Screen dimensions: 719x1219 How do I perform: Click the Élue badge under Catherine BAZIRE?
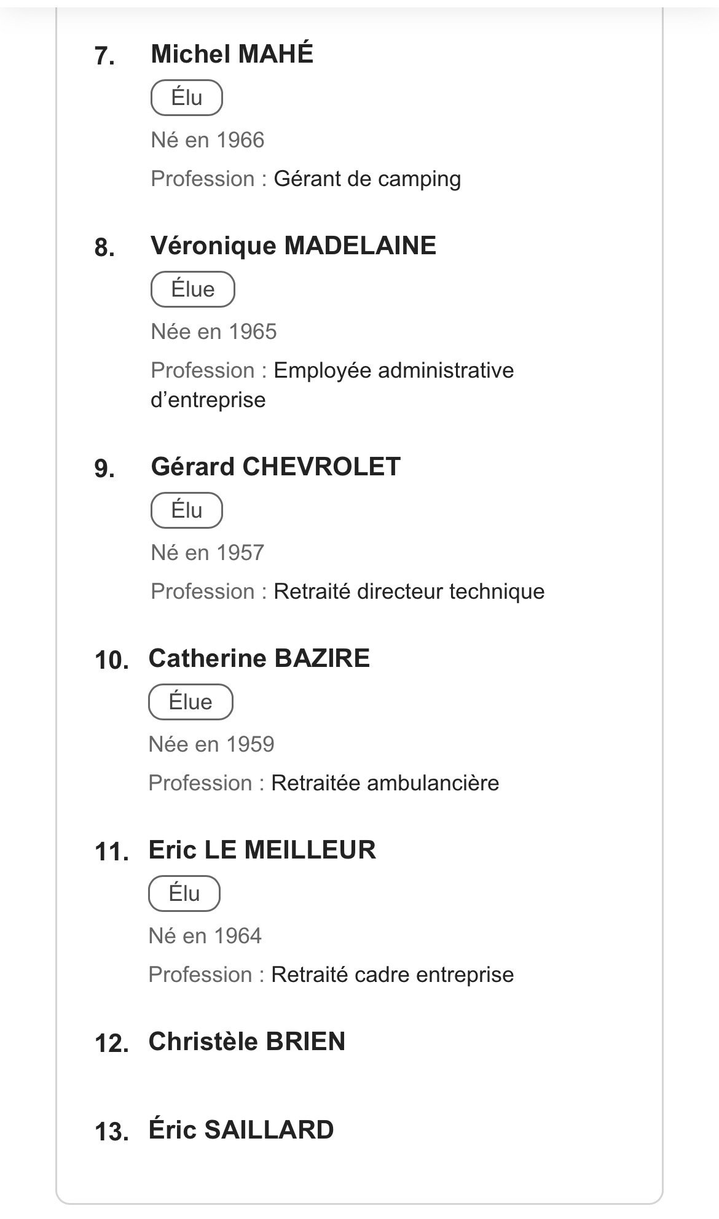coord(191,702)
